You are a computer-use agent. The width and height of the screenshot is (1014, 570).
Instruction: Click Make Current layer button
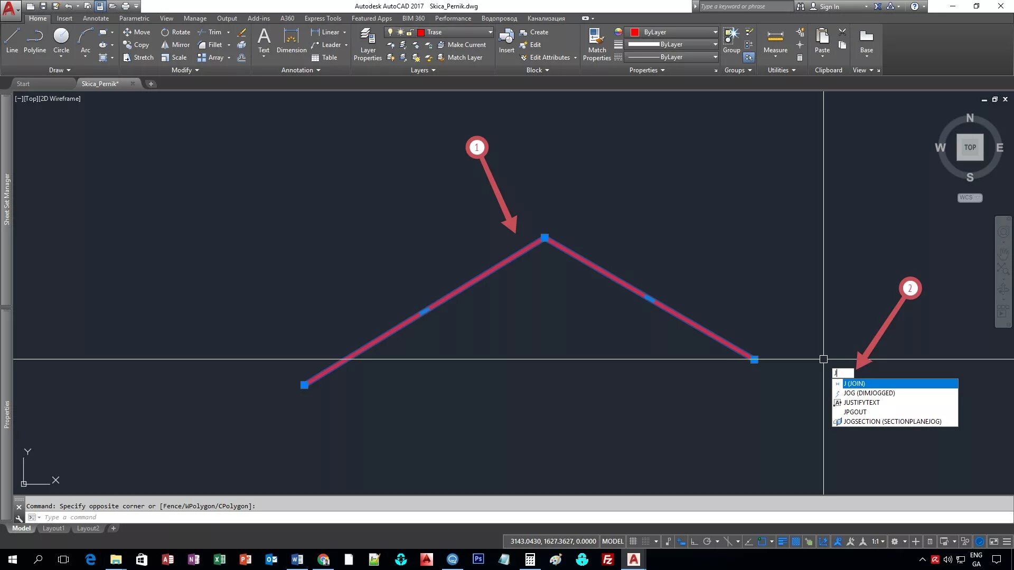462,45
